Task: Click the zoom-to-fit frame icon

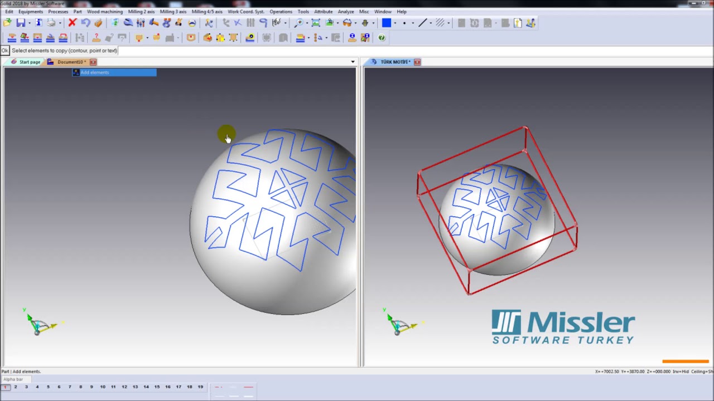Action: tap(316, 23)
